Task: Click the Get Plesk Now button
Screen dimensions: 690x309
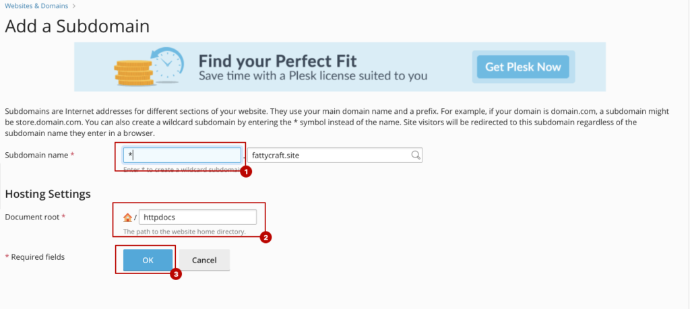Action: (x=523, y=67)
